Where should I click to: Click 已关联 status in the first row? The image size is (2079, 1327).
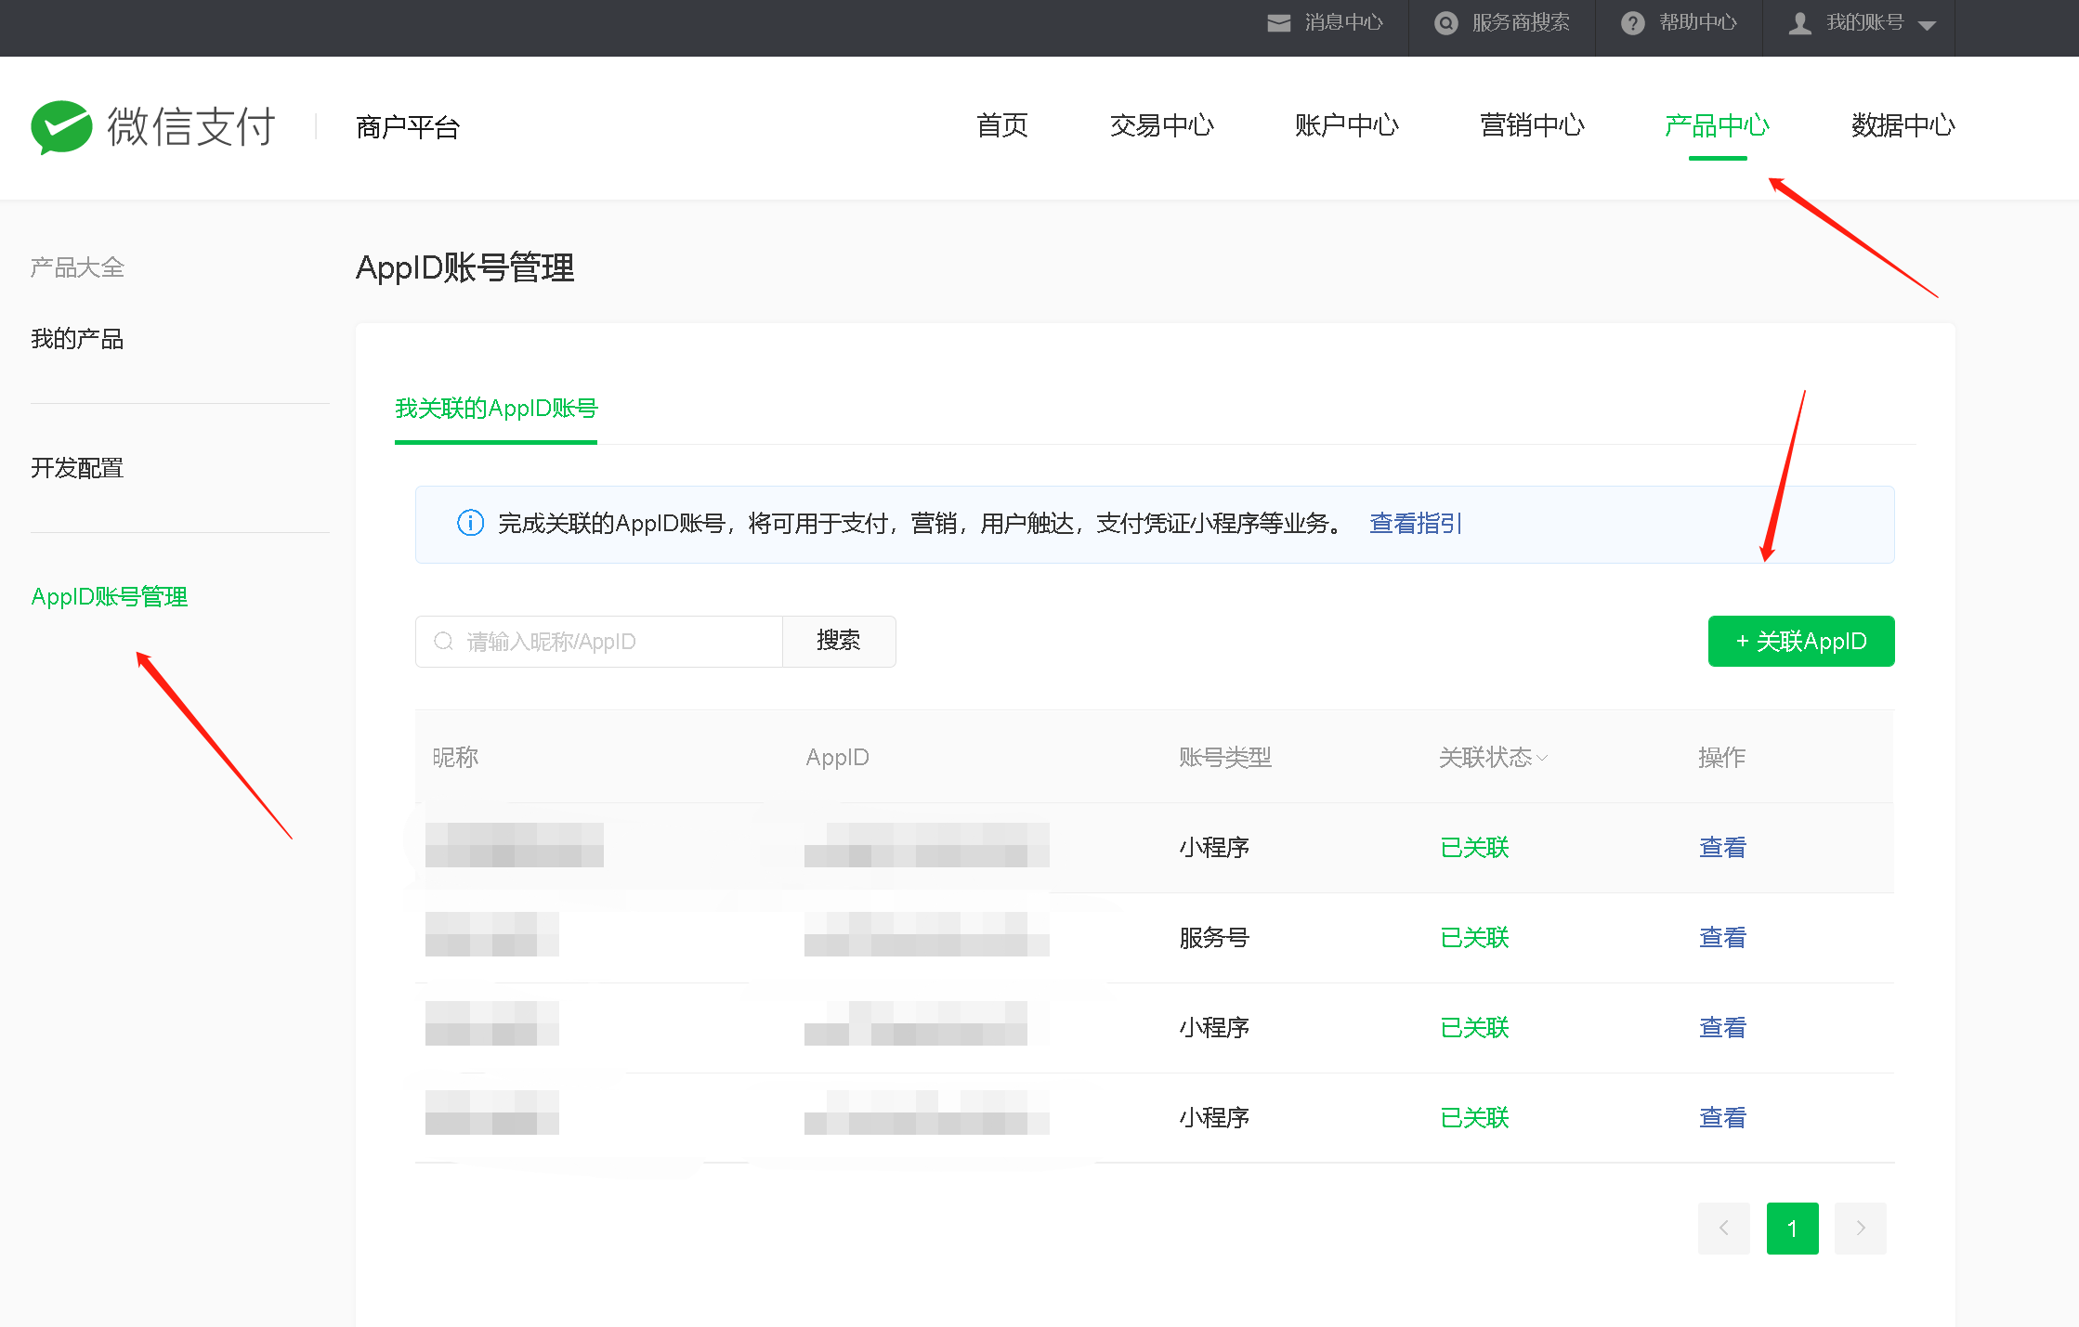pos(1474,848)
